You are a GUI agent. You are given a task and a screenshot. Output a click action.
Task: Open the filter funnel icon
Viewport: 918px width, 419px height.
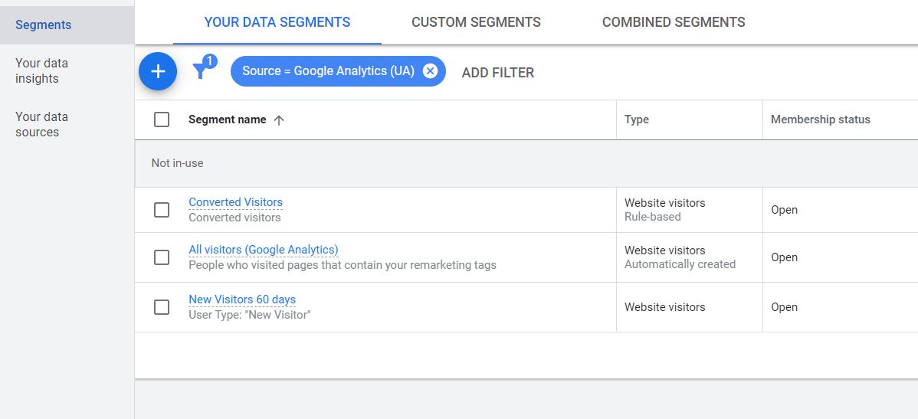tap(201, 71)
